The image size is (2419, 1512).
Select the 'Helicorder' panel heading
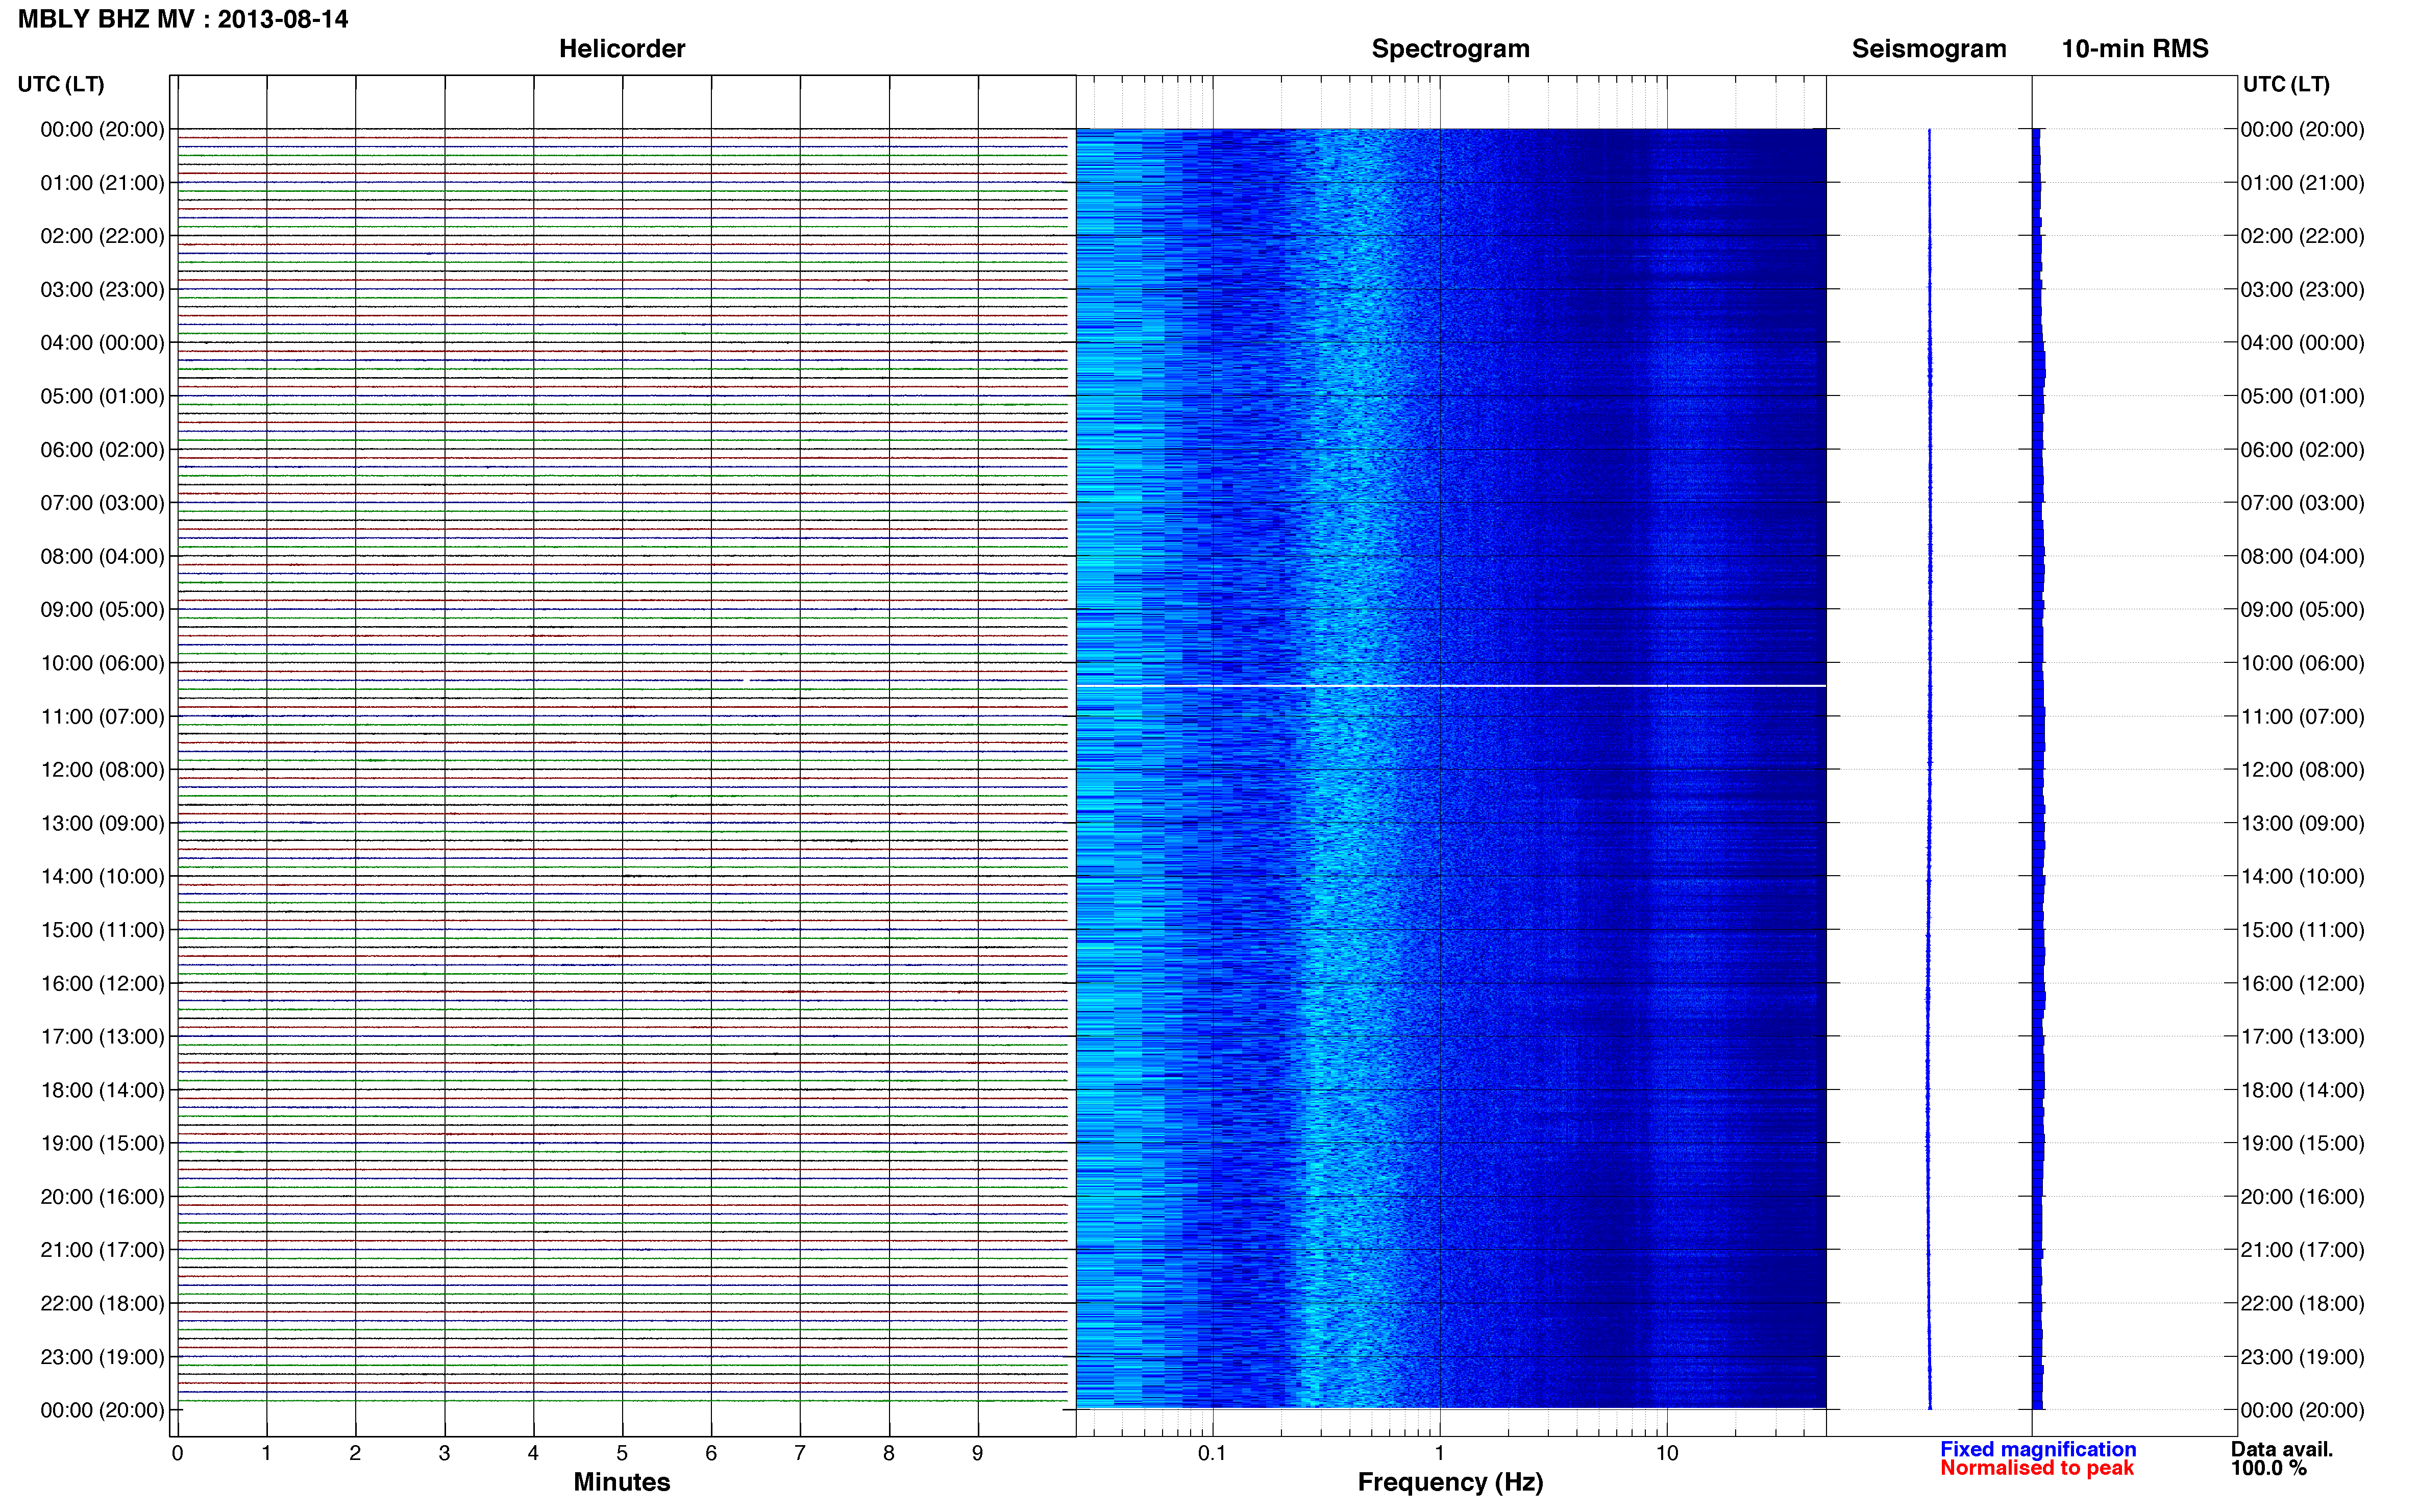[622, 49]
